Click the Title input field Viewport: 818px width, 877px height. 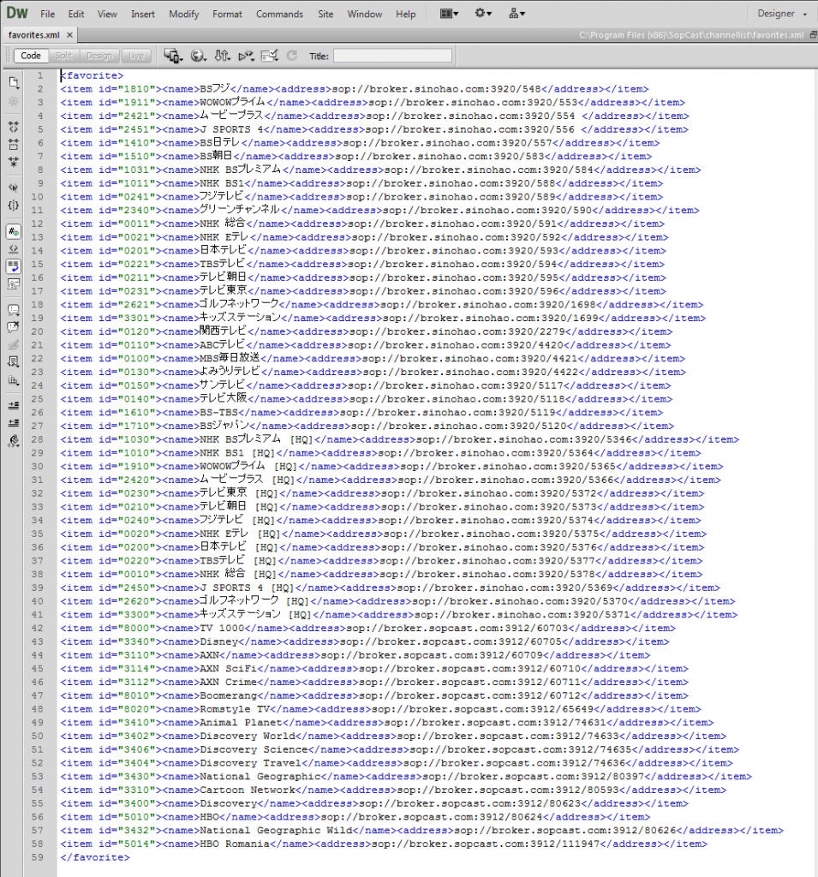click(392, 56)
